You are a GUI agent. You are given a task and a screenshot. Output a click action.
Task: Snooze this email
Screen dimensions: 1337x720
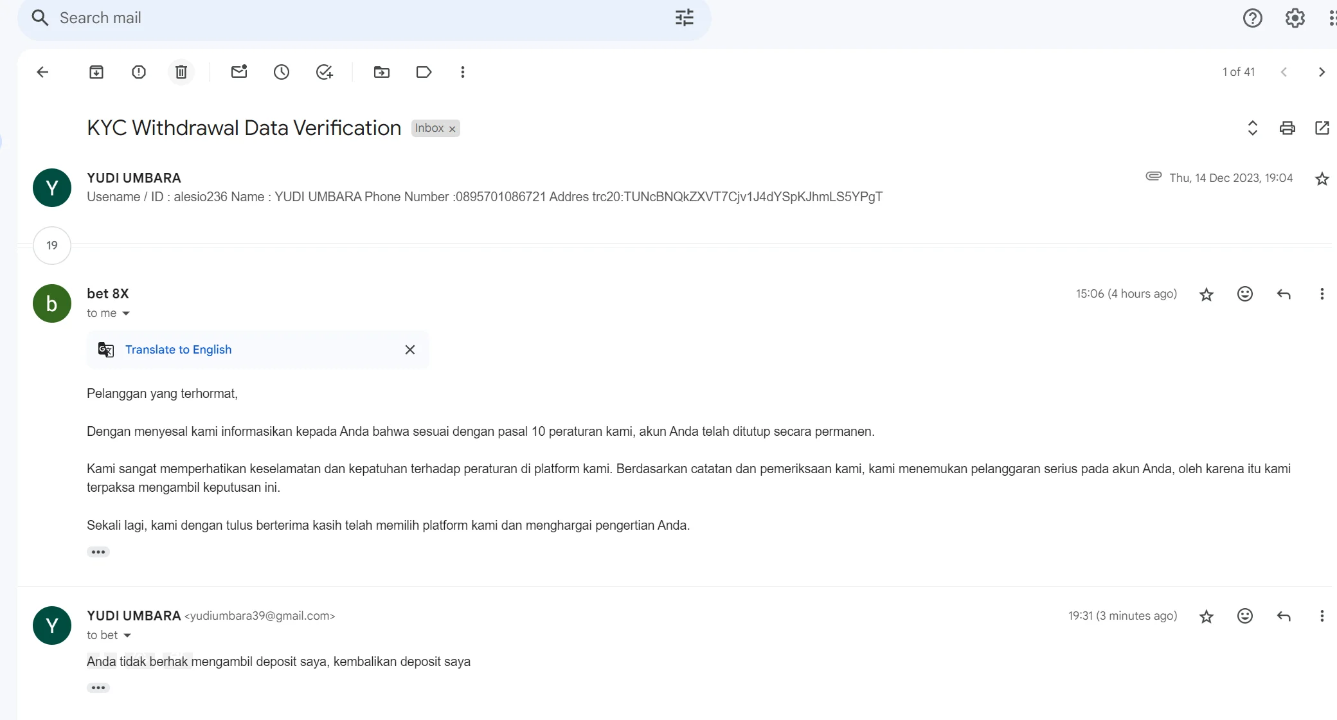[x=281, y=72]
